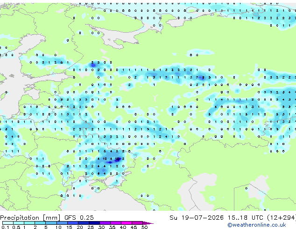Click the 2–5 mm legend swatch
The width and height of the screenshot is (296, 229).
pos(40,223)
